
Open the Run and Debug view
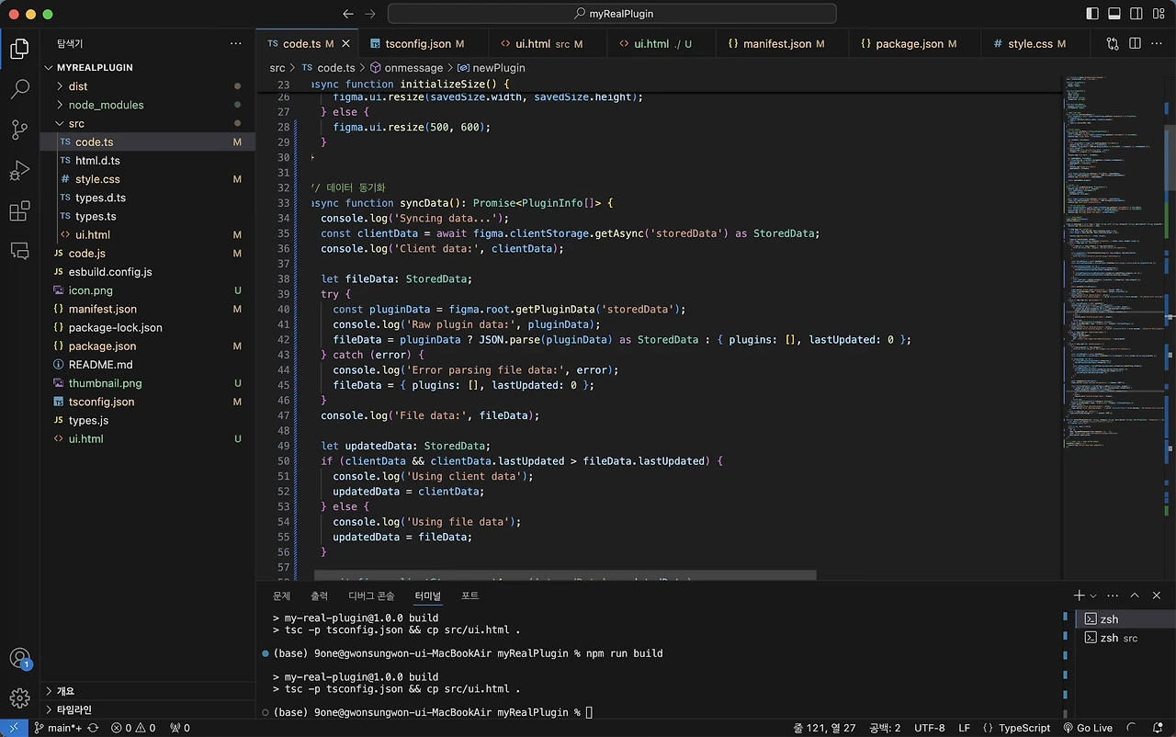tap(19, 171)
